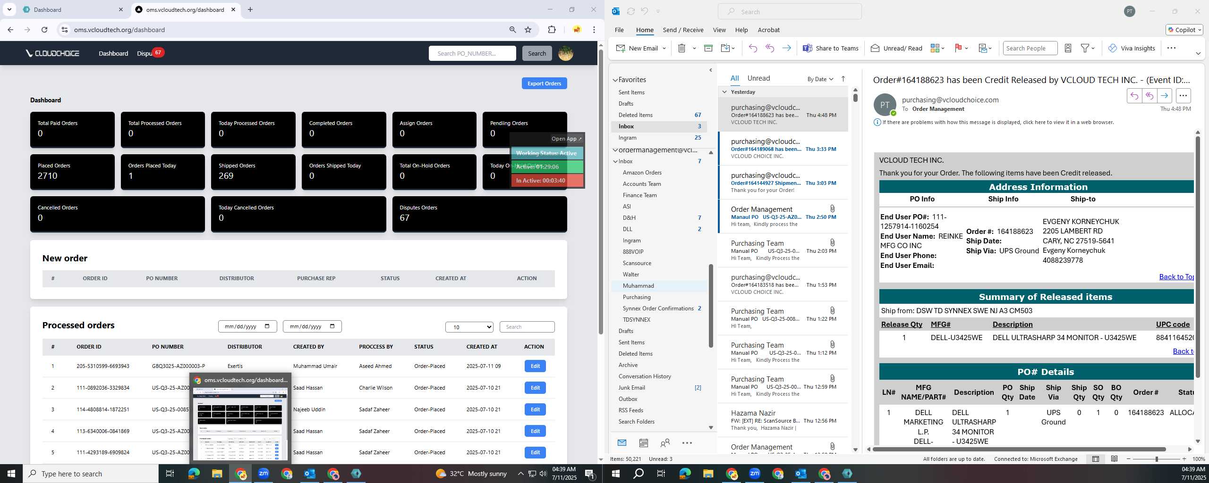Show only Unread messages tab
This screenshot has height=483, width=1209.
[x=758, y=78]
